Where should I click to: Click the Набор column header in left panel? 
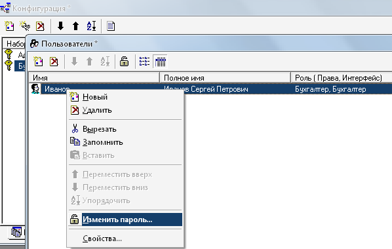click(14, 43)
